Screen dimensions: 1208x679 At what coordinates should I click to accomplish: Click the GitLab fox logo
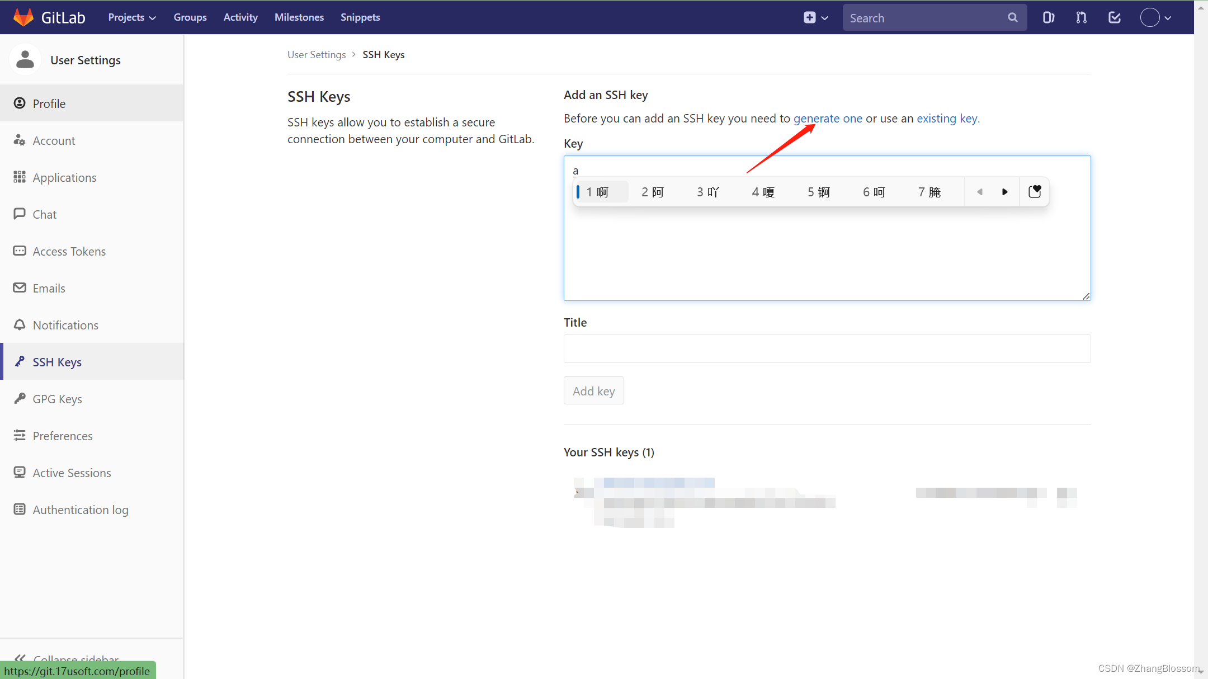23,17
